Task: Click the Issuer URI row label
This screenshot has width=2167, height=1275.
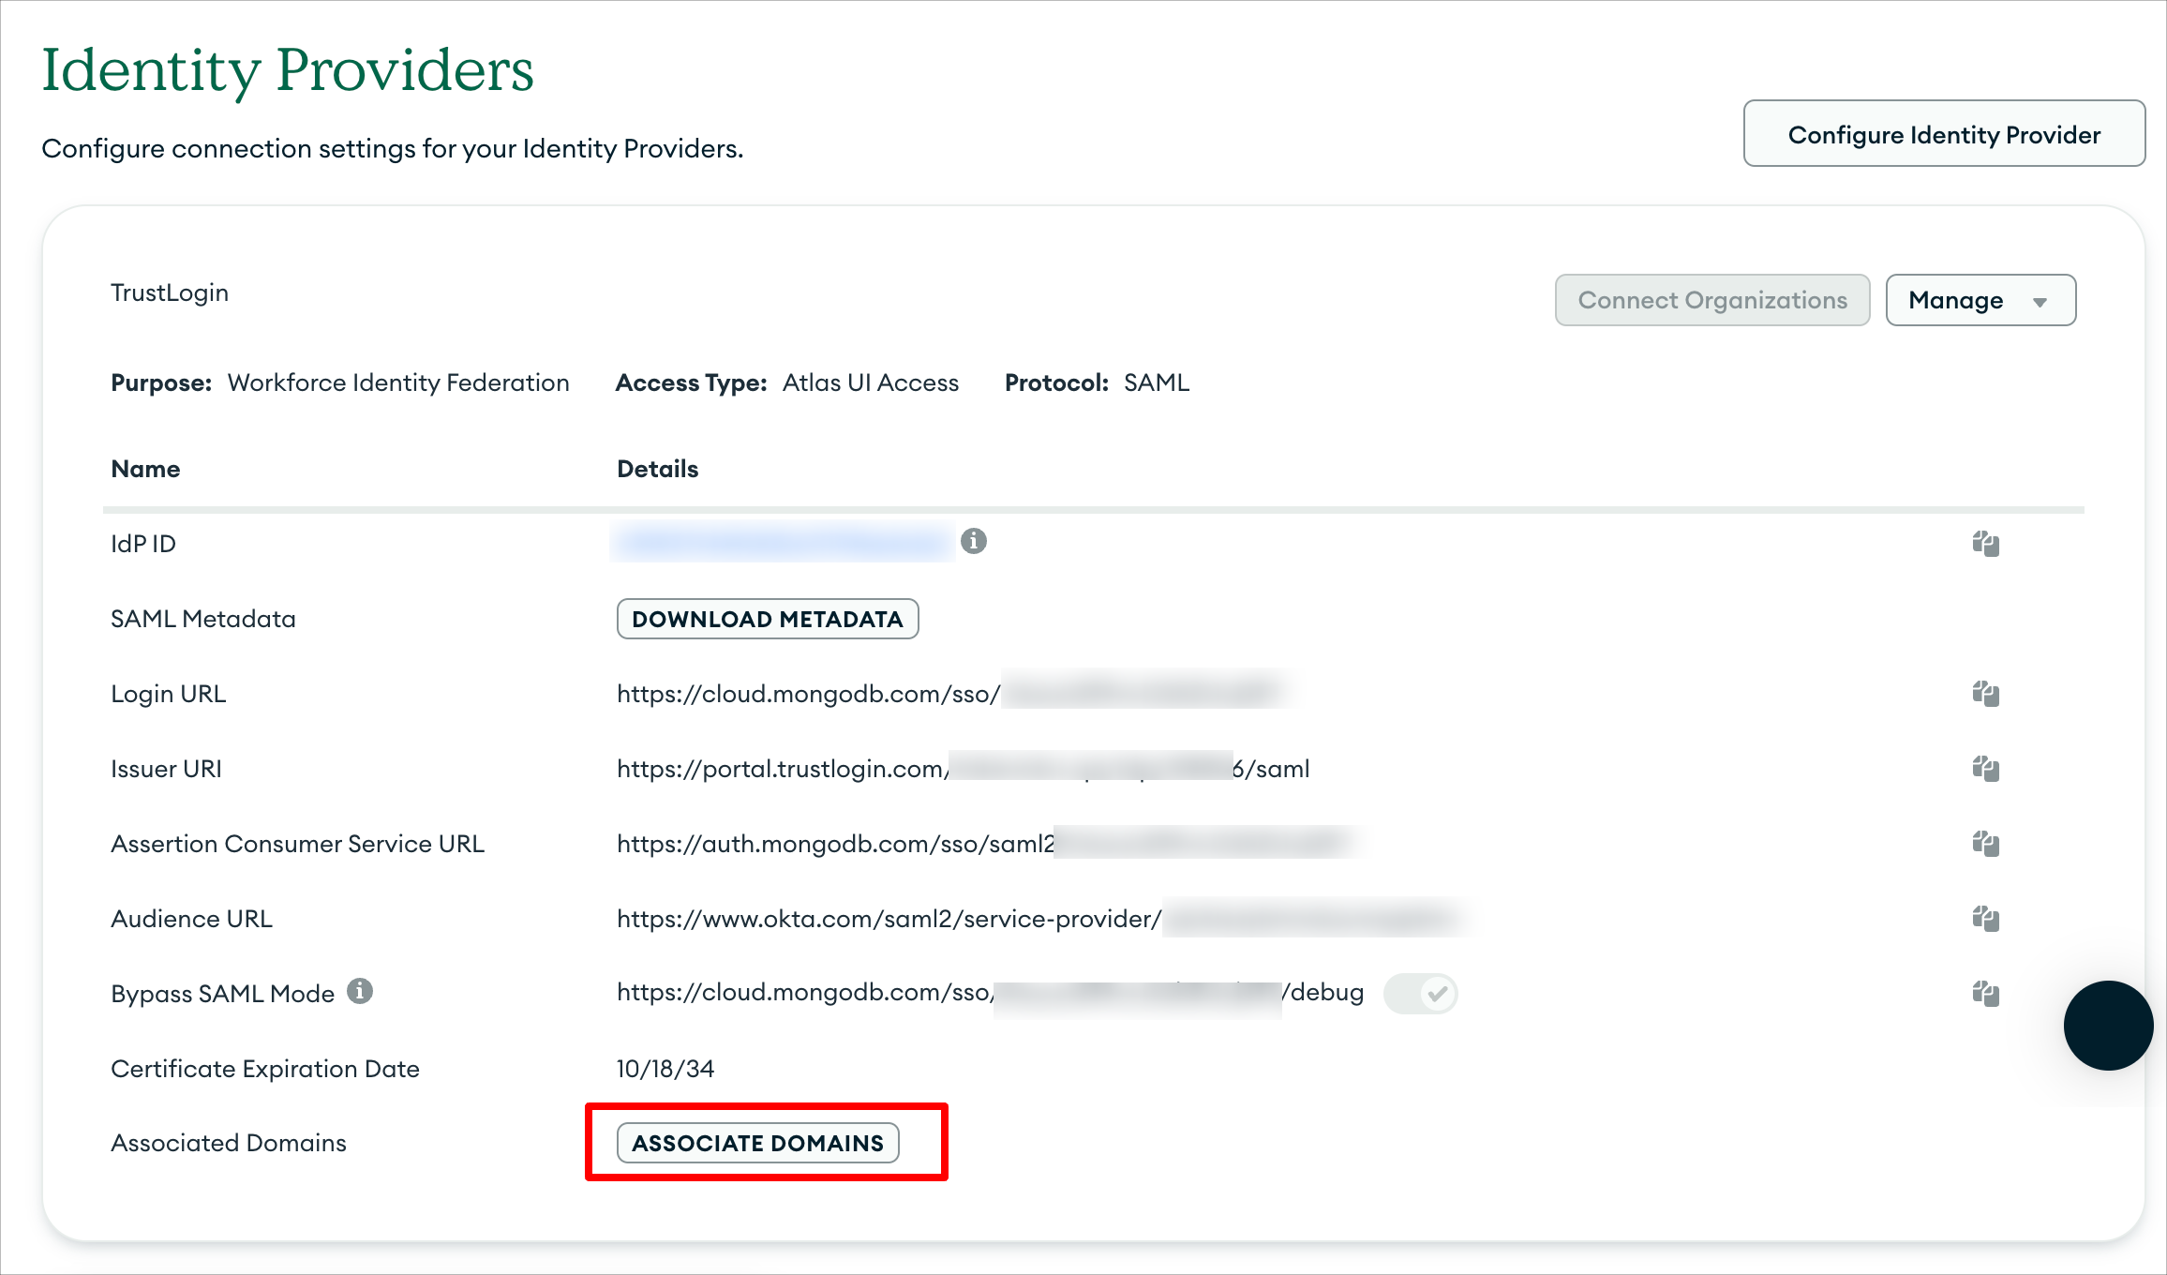Action: pos(167,769)
